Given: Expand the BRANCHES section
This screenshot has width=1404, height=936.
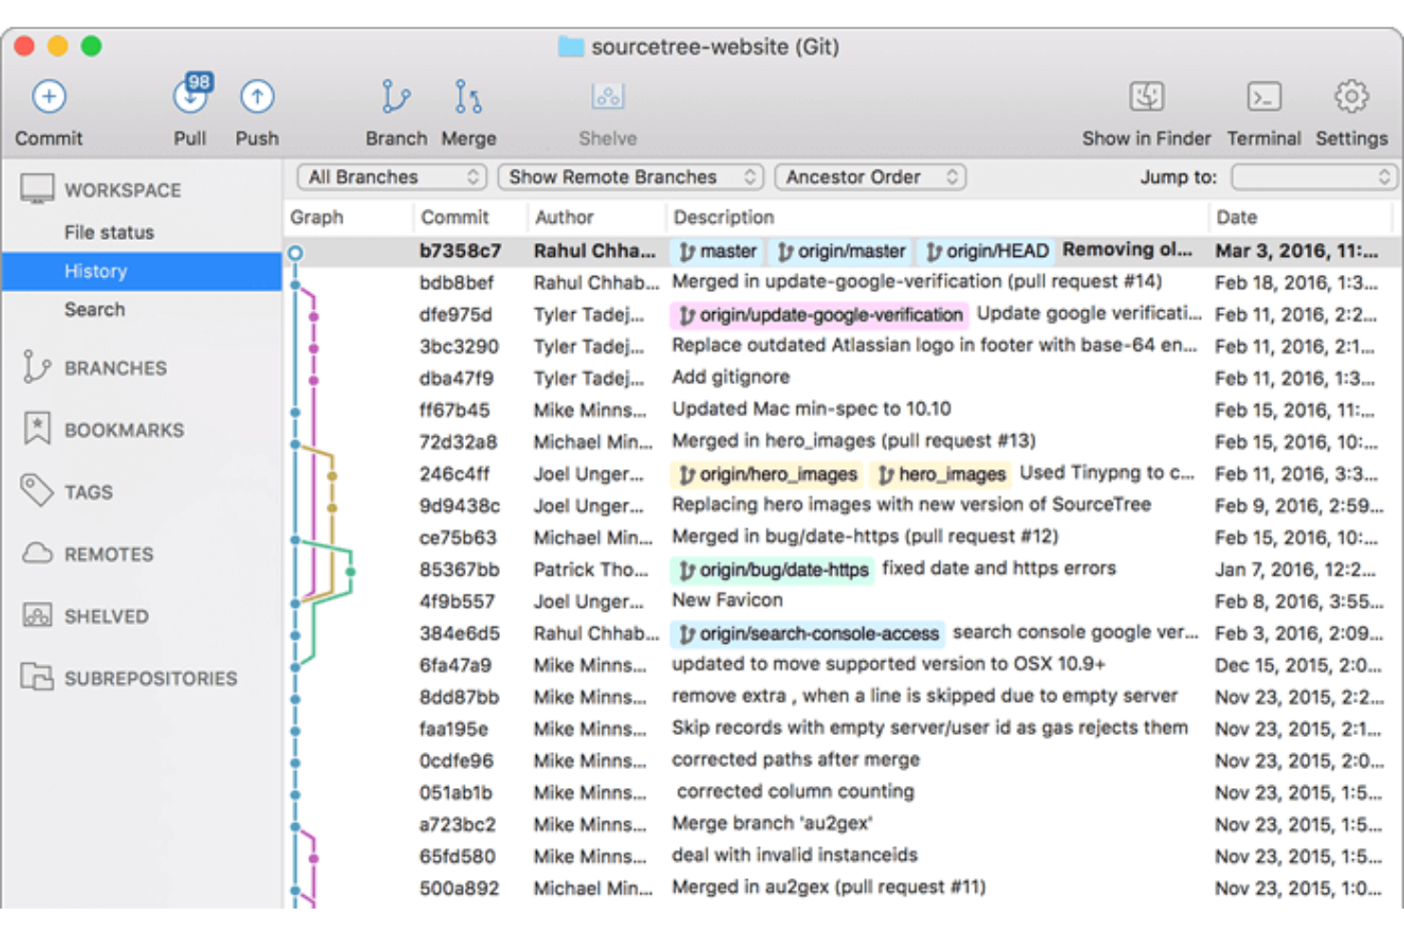Looking at the screenshot, I should pyautogui.click(x=116, y=368).
